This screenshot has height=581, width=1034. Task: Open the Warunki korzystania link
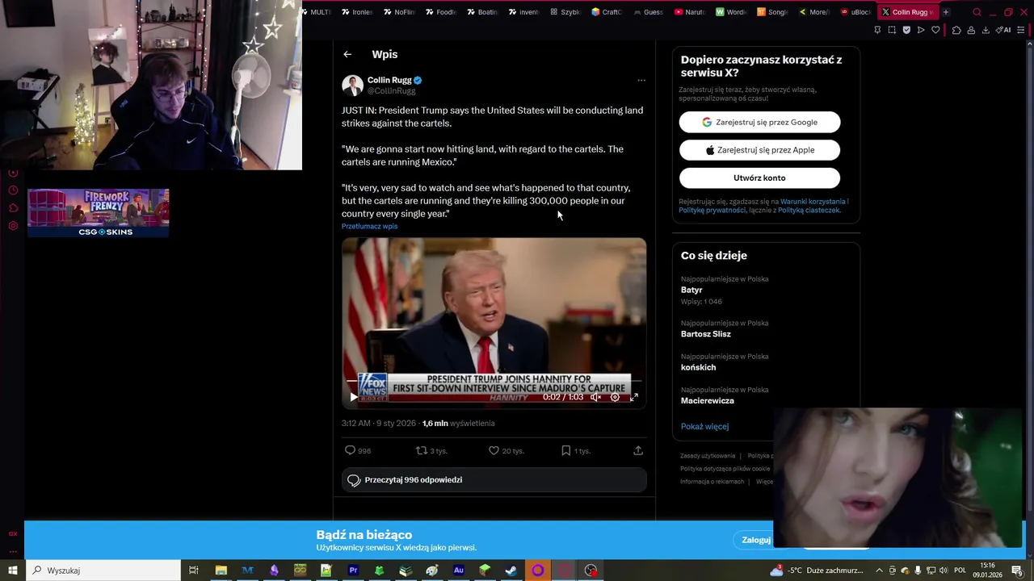[813, 202]
